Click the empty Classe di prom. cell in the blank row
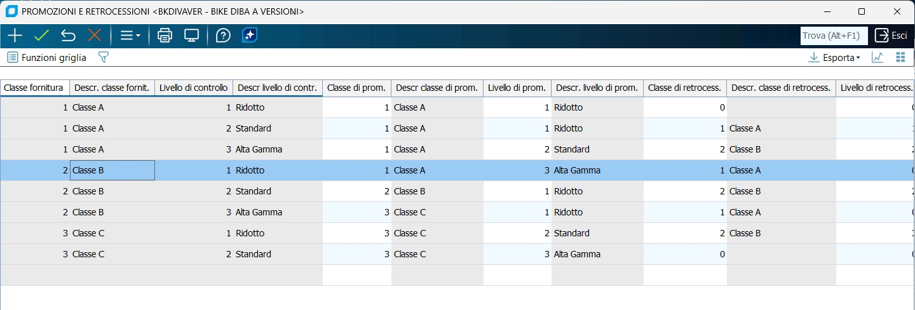 [356, 275]
